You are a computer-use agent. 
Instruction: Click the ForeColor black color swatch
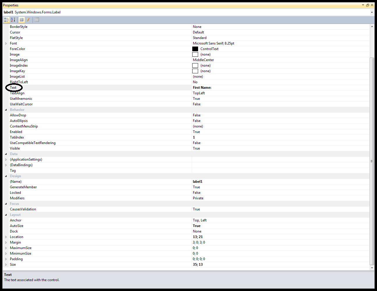coord(195,49)
